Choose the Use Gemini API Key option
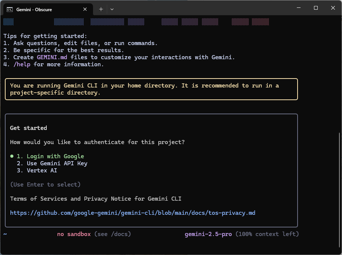Image resolution: width=342 pixels, height=255 pixels. pyautogui.click(x=52, y=163)
